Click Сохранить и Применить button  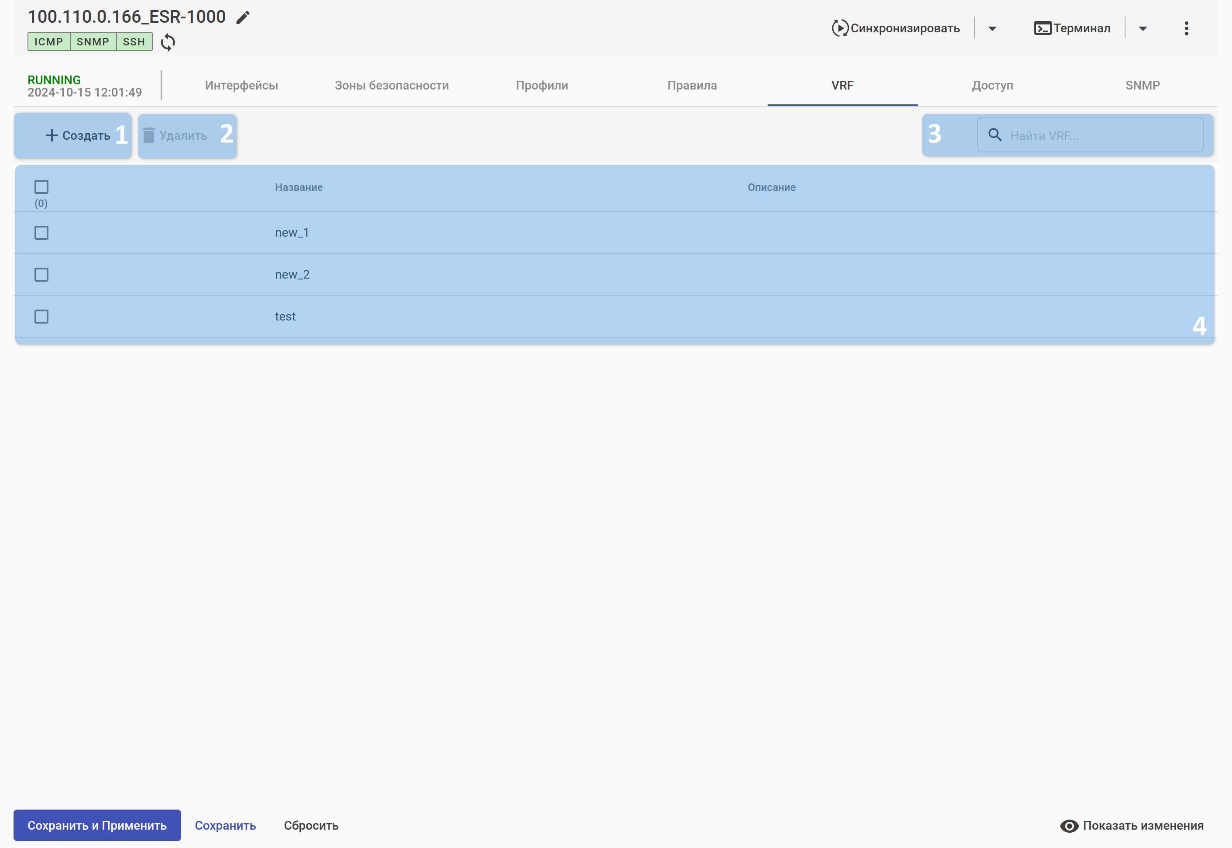click(x=97, y=825)
